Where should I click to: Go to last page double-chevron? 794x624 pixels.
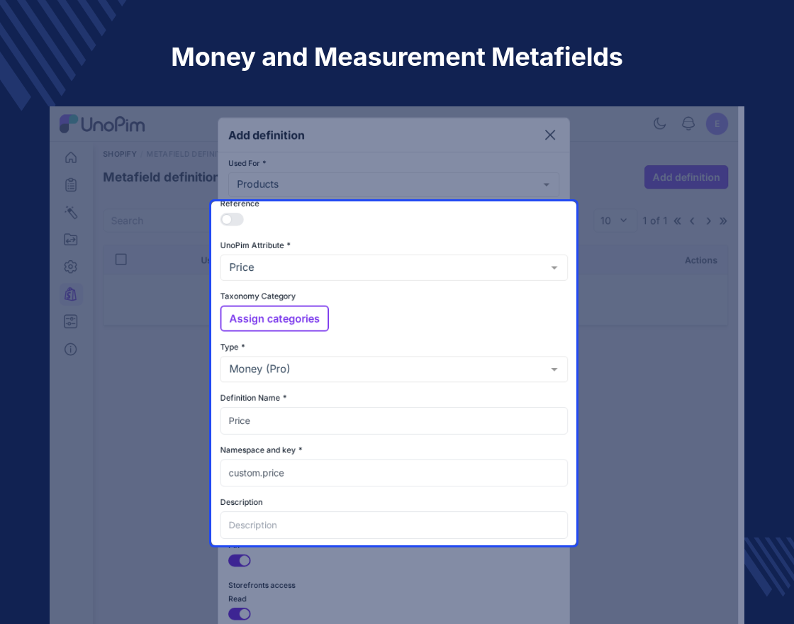tap(724, 221)
